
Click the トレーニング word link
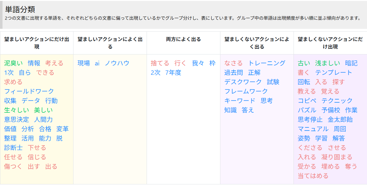(267, 63)
